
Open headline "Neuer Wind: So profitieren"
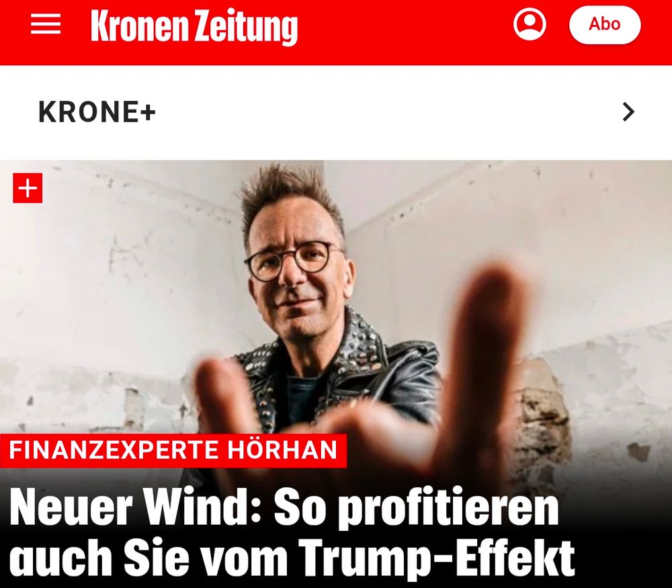click(x=284, y=507)
